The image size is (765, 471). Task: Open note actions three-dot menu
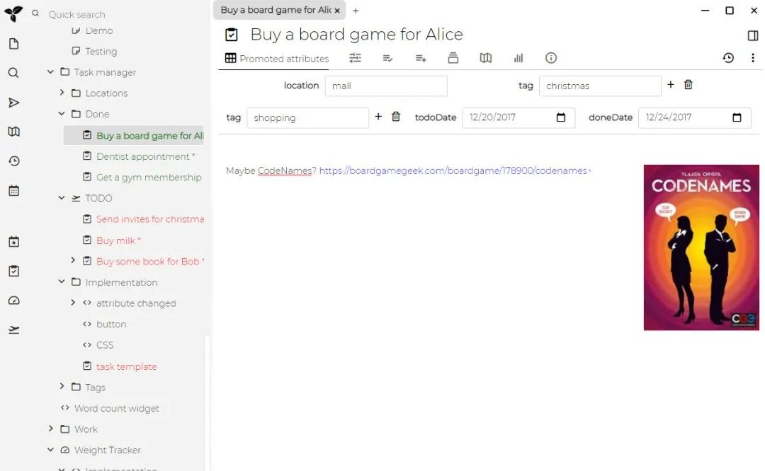coord(753,58)
